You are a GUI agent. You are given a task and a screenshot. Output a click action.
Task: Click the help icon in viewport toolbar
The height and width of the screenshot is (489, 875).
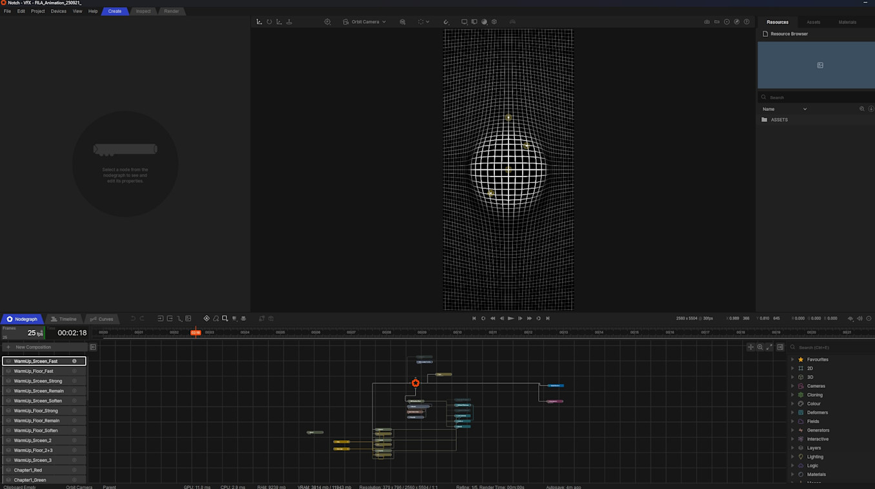pos(747,22)
